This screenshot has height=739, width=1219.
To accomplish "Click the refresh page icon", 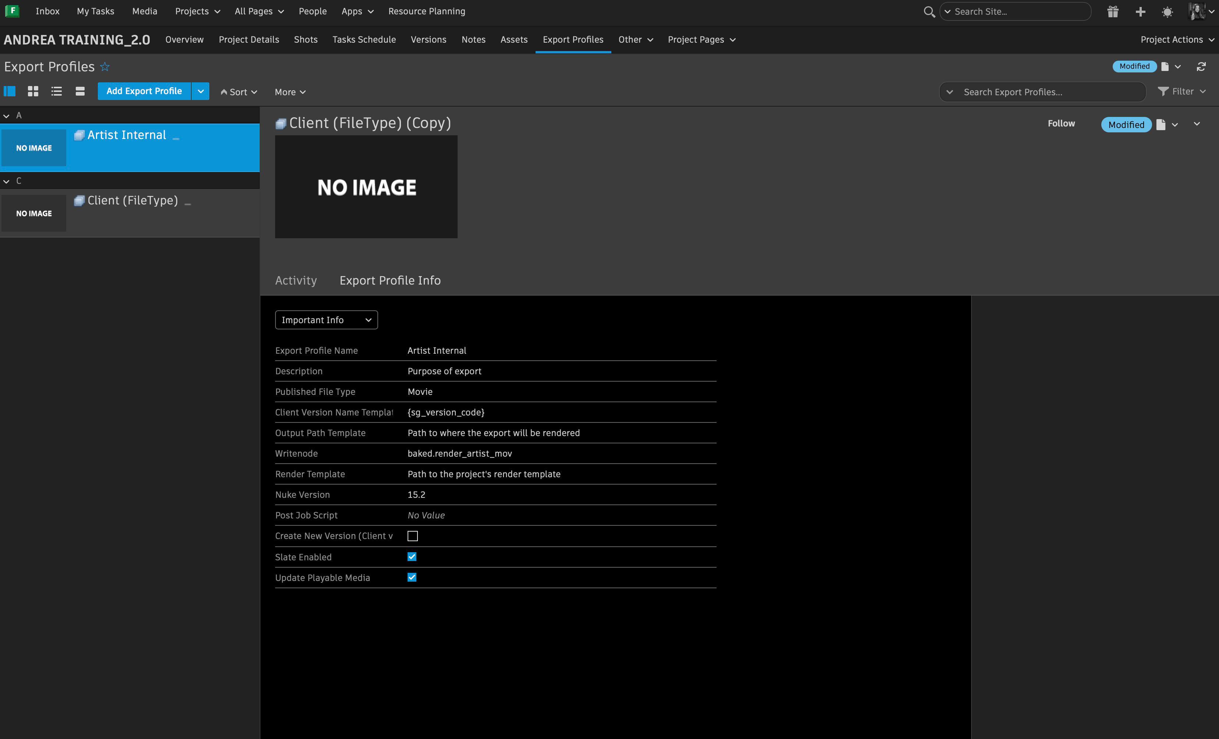I will point(1201,67).
